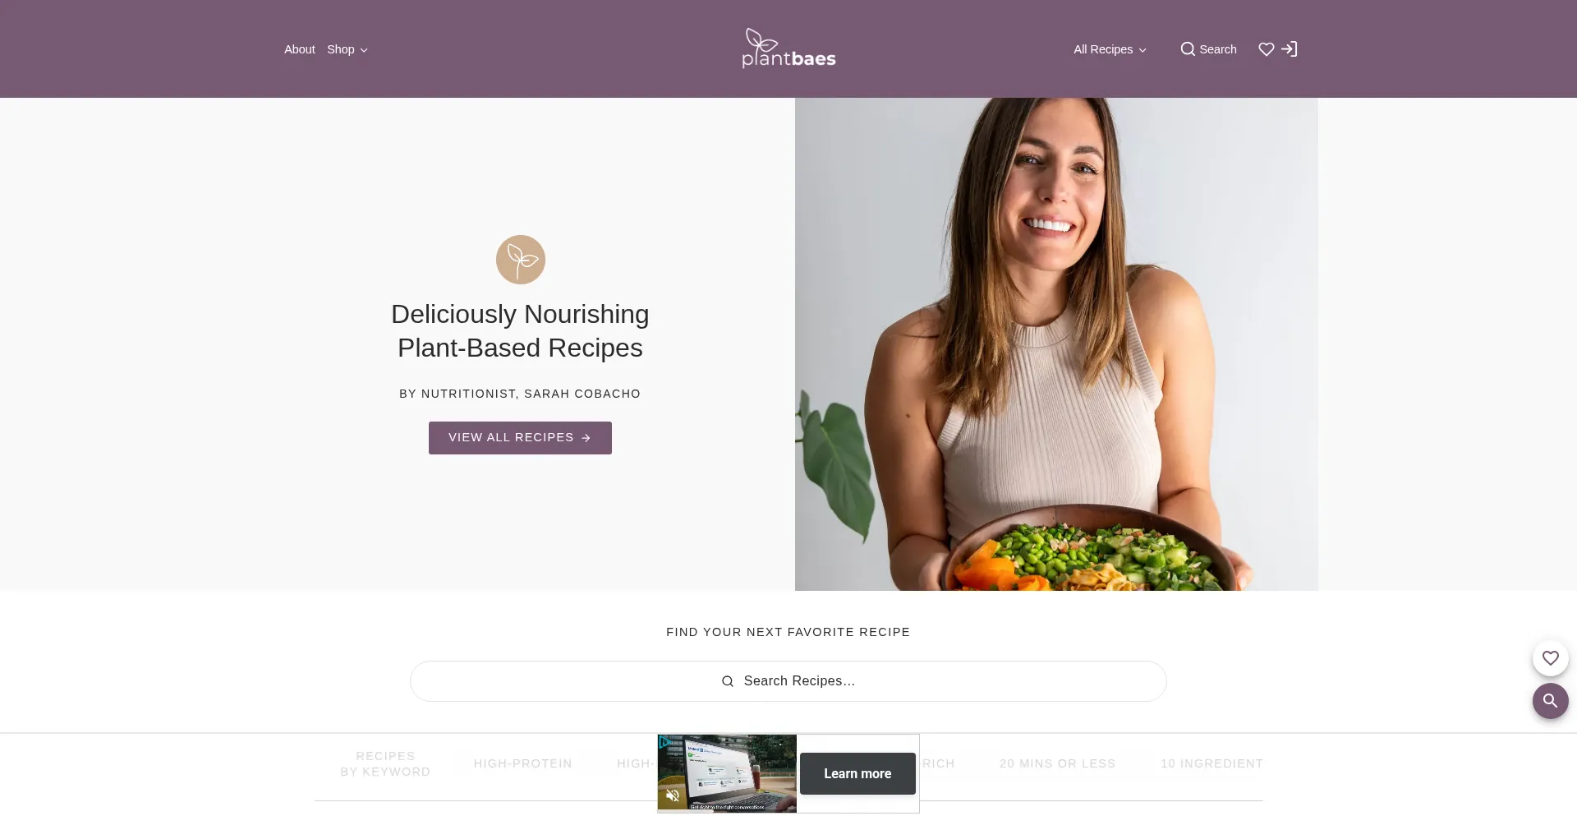Open the header Search magnifier icon
1577x816 pixels.
click(x=1188, y=49)
